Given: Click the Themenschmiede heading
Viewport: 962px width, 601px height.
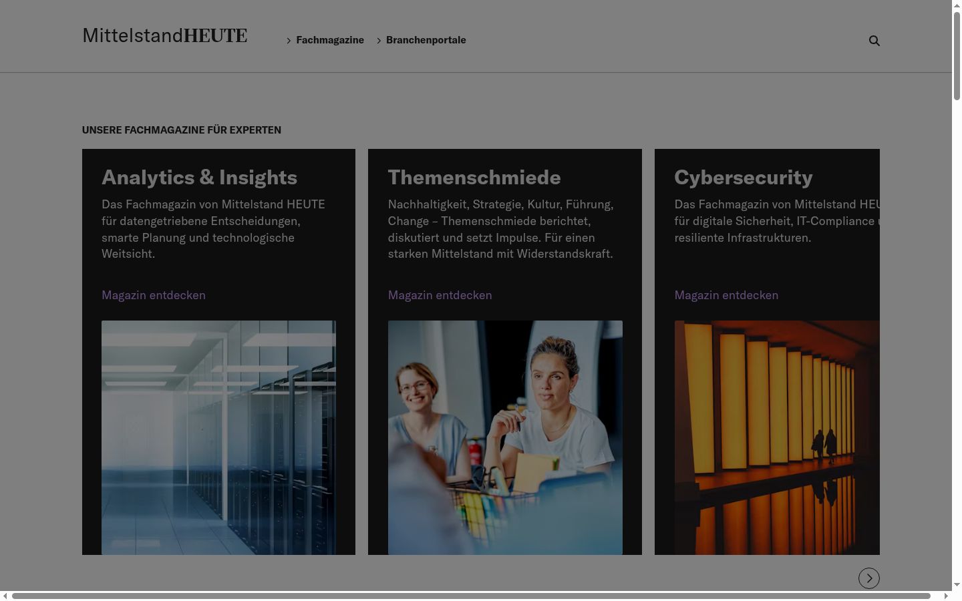Looking at the screenshot, I should [474, 177].
